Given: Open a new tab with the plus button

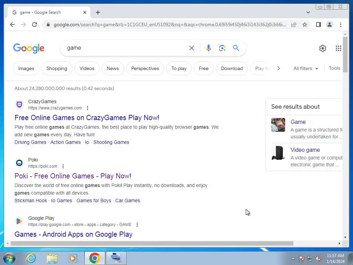Looking at the screenshot, I should [98, 12].
